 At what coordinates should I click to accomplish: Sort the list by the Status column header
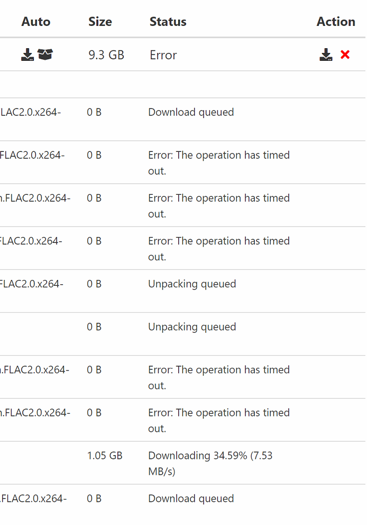(x=168, y=22)
